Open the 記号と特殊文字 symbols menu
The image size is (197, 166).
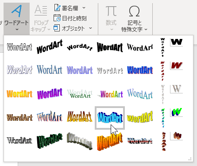[x=135, y=19]
